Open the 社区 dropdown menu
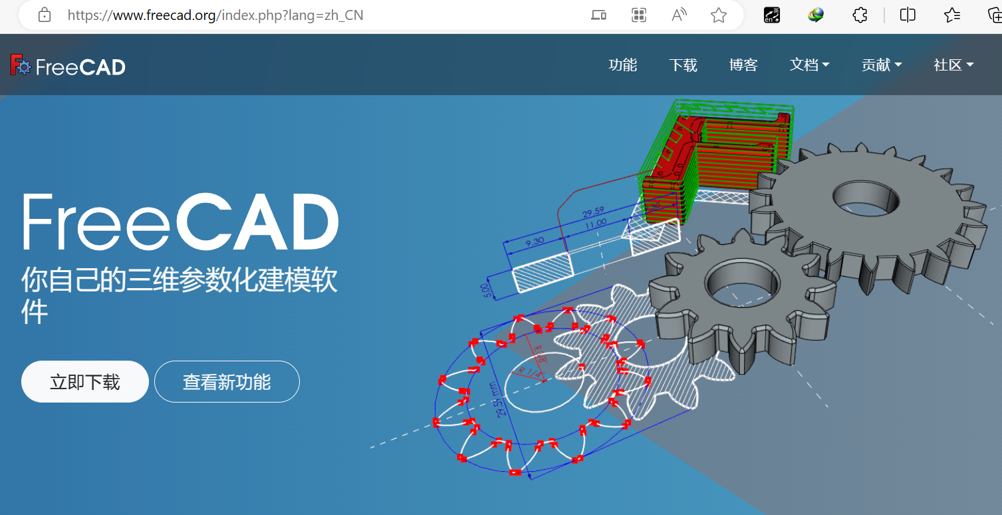The image size is (1002, 515). (953, 65)
